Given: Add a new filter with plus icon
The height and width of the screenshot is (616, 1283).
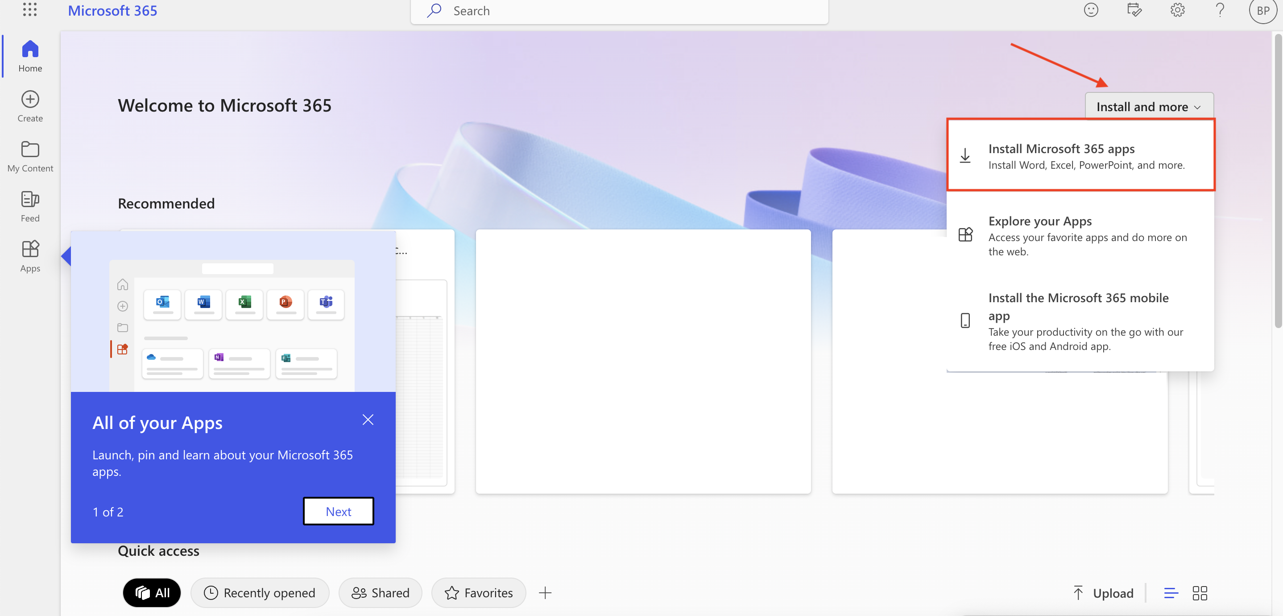Looking at the screenshot, I should pos(545,593).
